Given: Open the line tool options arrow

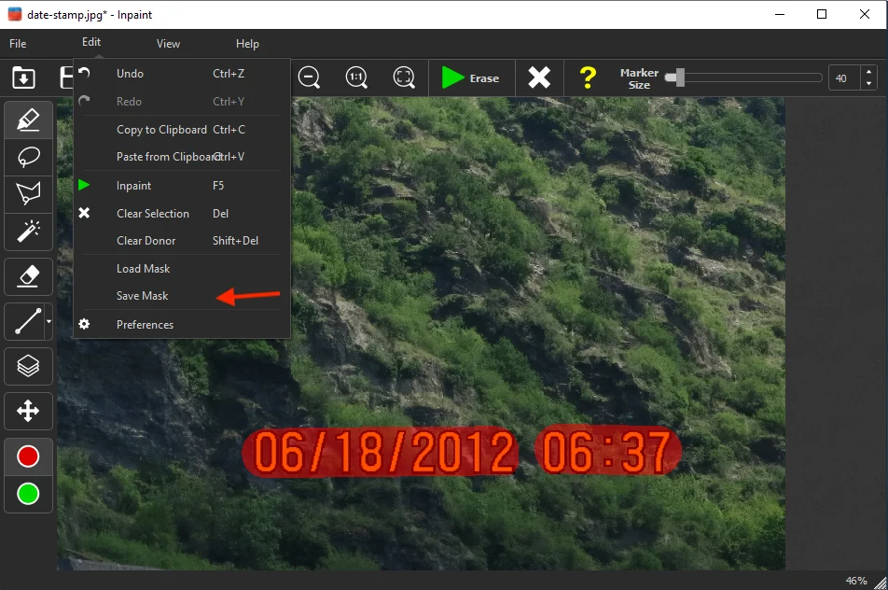Looking at the screenshot, I should coord(49,321).
